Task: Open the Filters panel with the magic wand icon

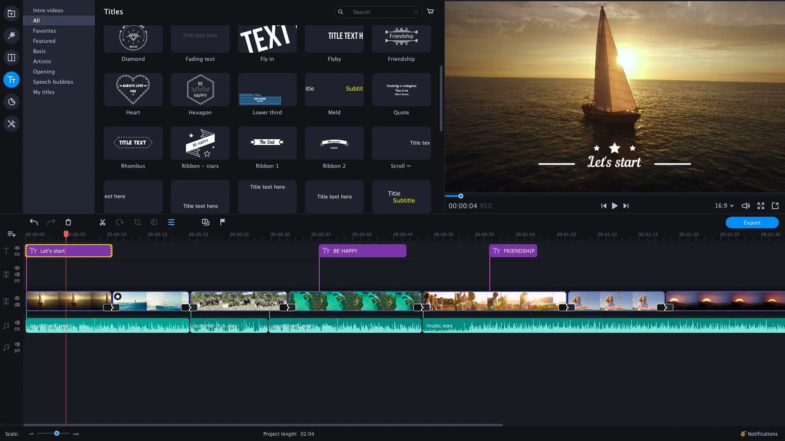Action: point(11,36)
